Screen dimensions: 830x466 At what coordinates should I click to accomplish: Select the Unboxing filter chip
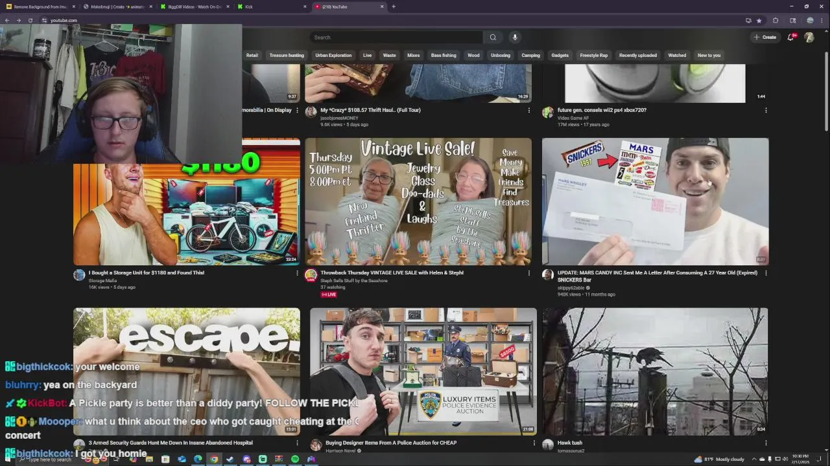(501, 56)
